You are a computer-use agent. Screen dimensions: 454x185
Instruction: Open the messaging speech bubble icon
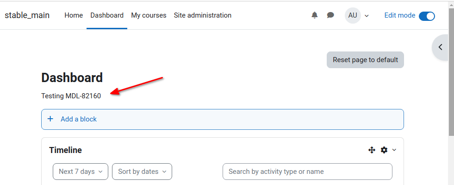tap(330, 15)
